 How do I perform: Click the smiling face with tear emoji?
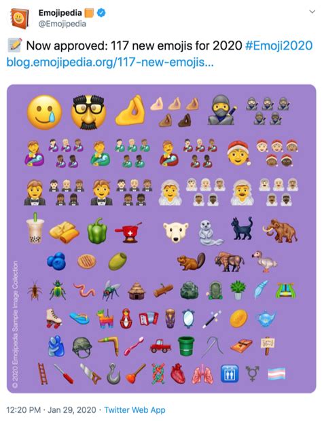[45, 112]
